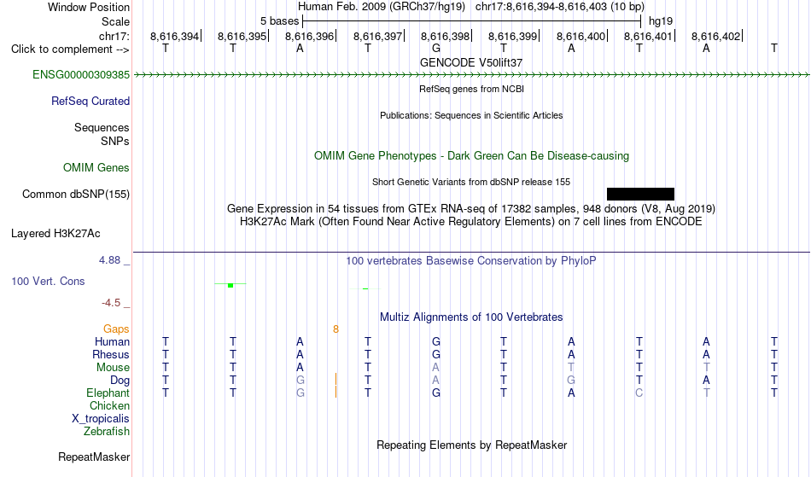Click the X_tropicalis species label
This screenshot has height=477, width=811.
[101, 419]
